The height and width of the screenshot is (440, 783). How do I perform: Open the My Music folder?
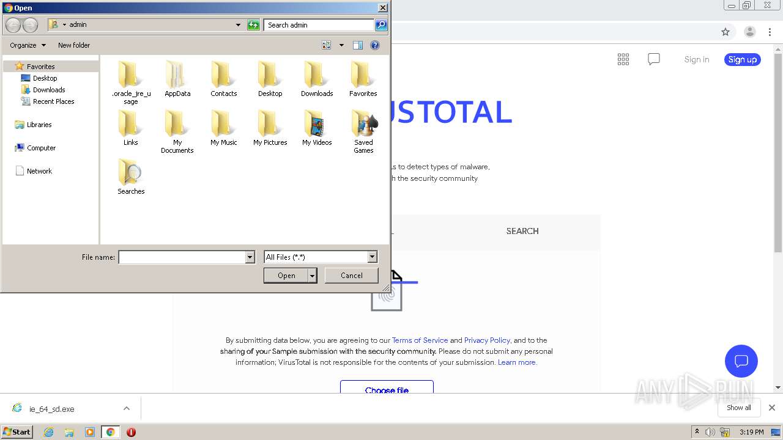pyautogui.click(x=224, y=128)
